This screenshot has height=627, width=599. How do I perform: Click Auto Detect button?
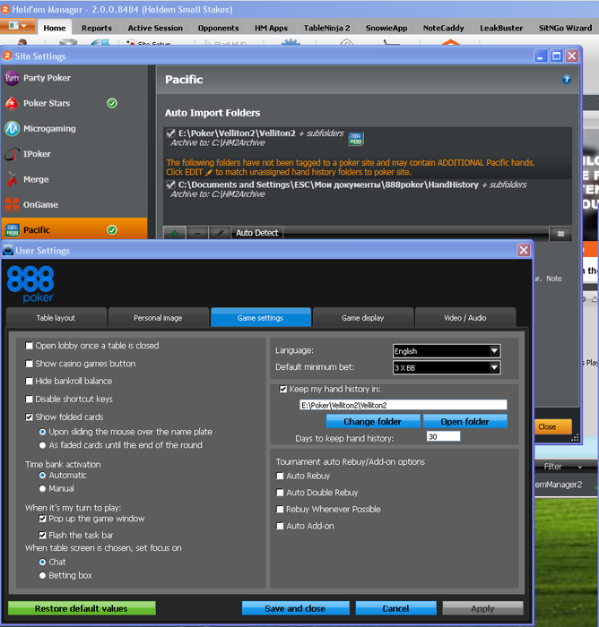(x=257, y=233)
